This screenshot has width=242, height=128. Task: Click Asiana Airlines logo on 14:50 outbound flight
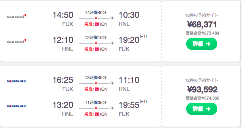point(16,16)
